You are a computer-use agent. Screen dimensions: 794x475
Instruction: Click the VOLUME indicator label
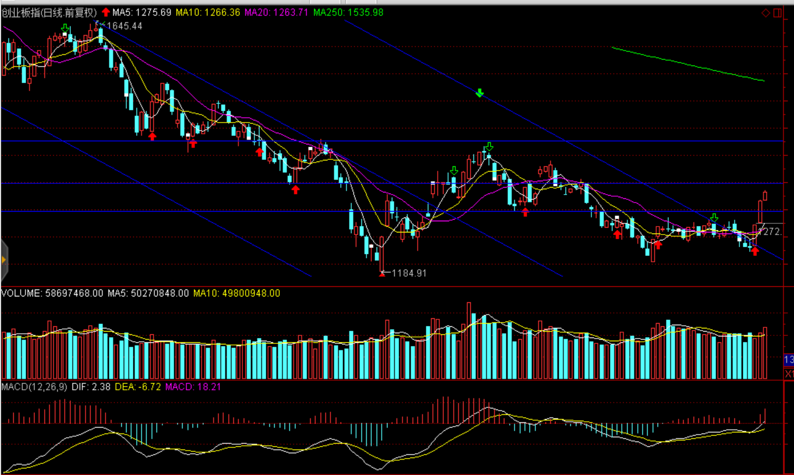[x=21, y=293]
